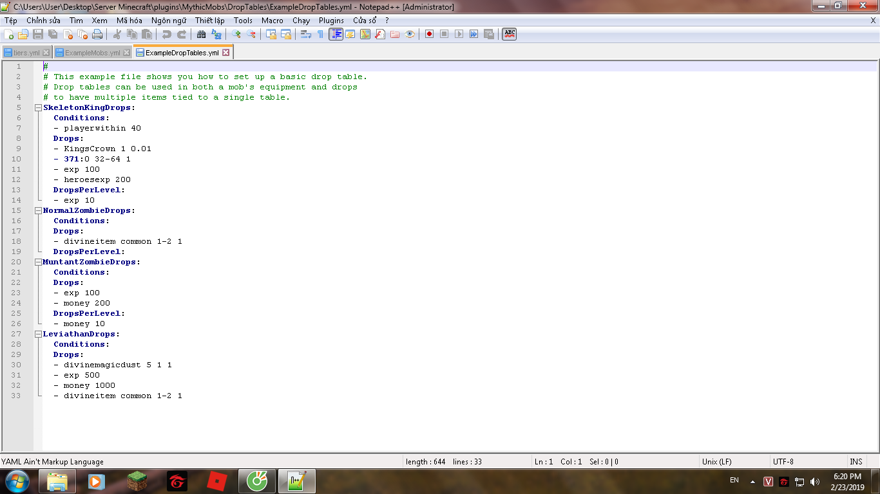This screenshot has height=494, width=880.
Task: Click the Undo arrow icon
Action: click(167, 34)
